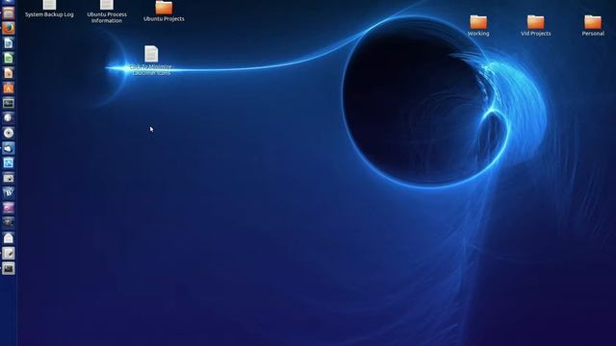Click the purple pink launcher icon
The width and height of the screenshot is (616, 346).
coord(9,208)
